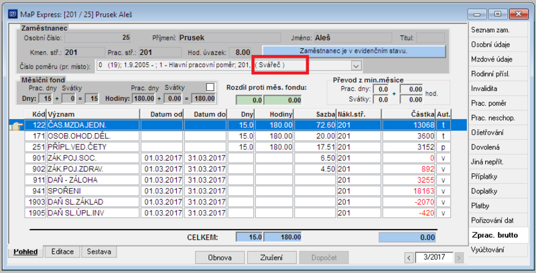Open Seznam zam. in side menu

tap(498, 30)
